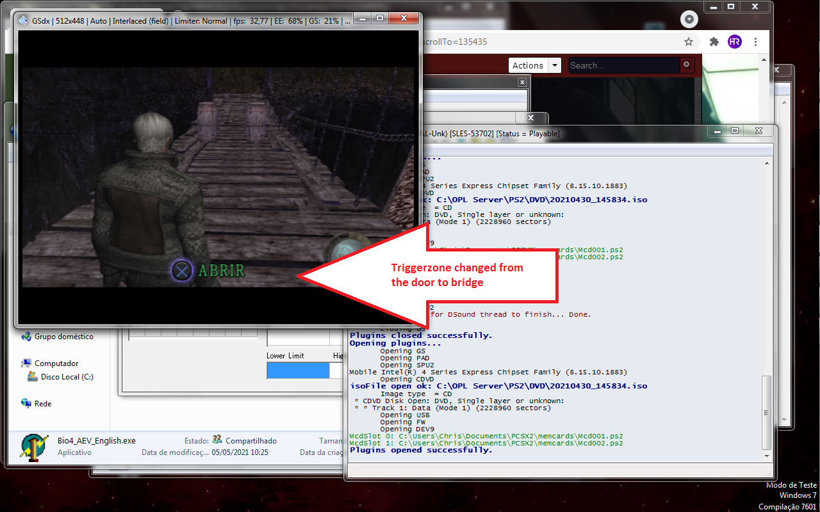Open Disco Local (C:) in sidebar
Viewport: 820px width, 512px height.
pyautogui.click(x=67, y=377)
